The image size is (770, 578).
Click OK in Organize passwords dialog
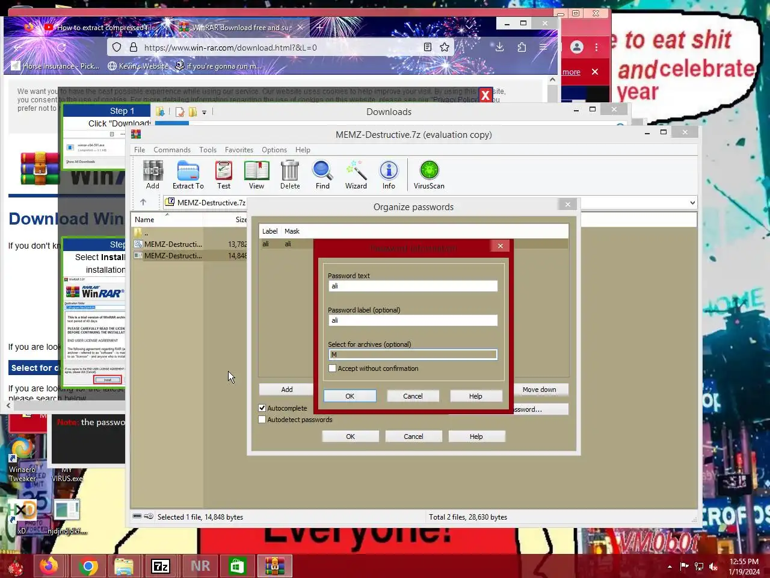(350, 437)
